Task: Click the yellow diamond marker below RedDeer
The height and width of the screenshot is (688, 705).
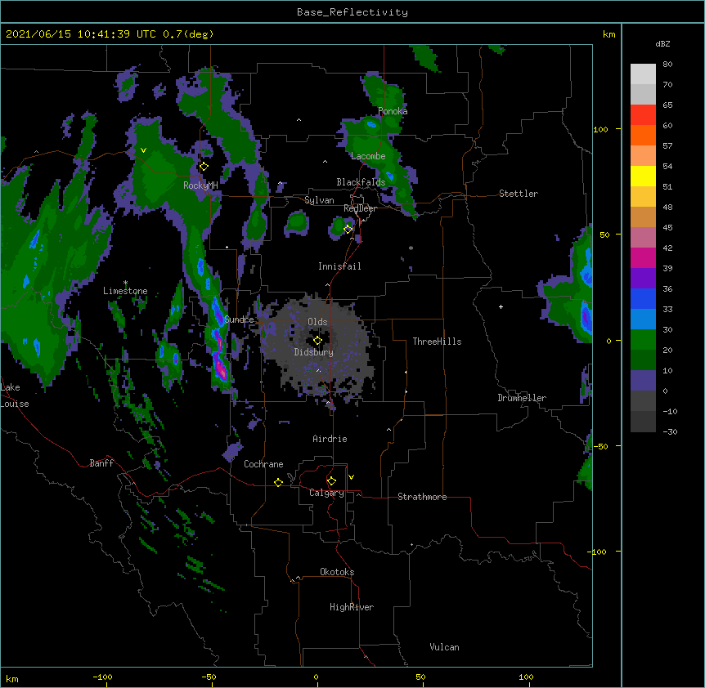Action: click(348, 229)
